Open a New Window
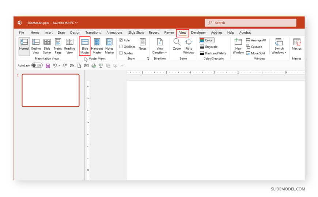318x197 pixels. pos(238,46)
